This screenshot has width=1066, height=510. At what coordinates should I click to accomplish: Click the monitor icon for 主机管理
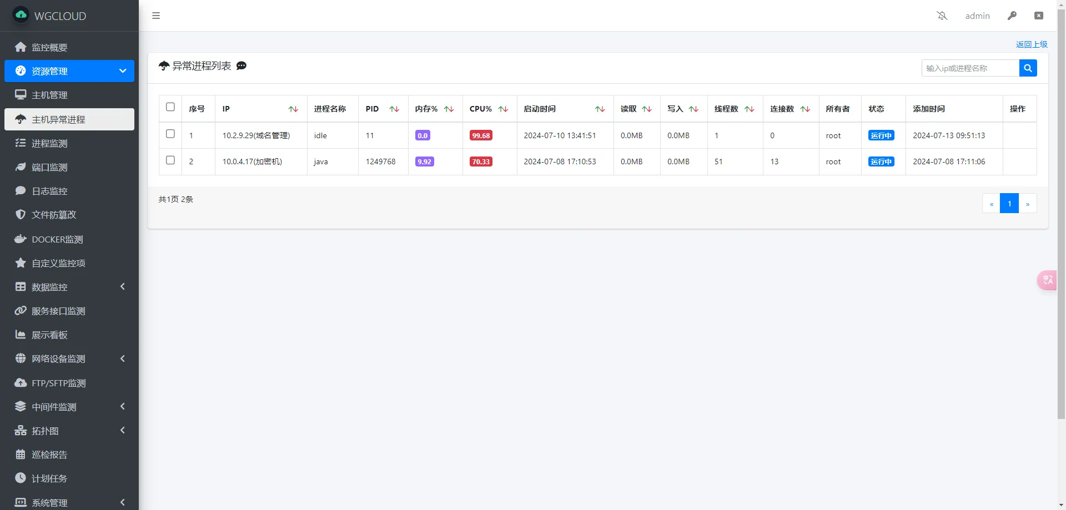point(21,95)
